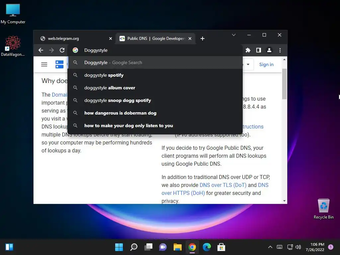
Task: Open the Chat icon on taskbar
Action: (x=163, y=247)
